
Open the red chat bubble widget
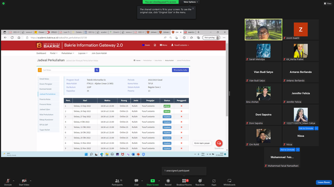point(219,143)
